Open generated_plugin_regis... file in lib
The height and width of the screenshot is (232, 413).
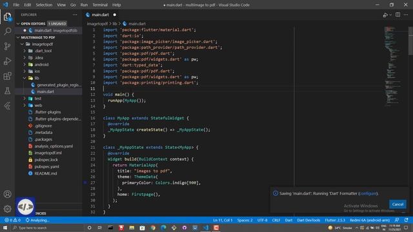(59, 85)
